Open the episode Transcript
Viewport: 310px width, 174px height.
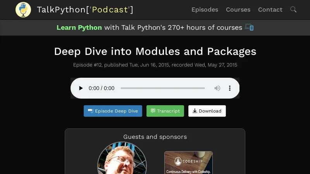165,111
